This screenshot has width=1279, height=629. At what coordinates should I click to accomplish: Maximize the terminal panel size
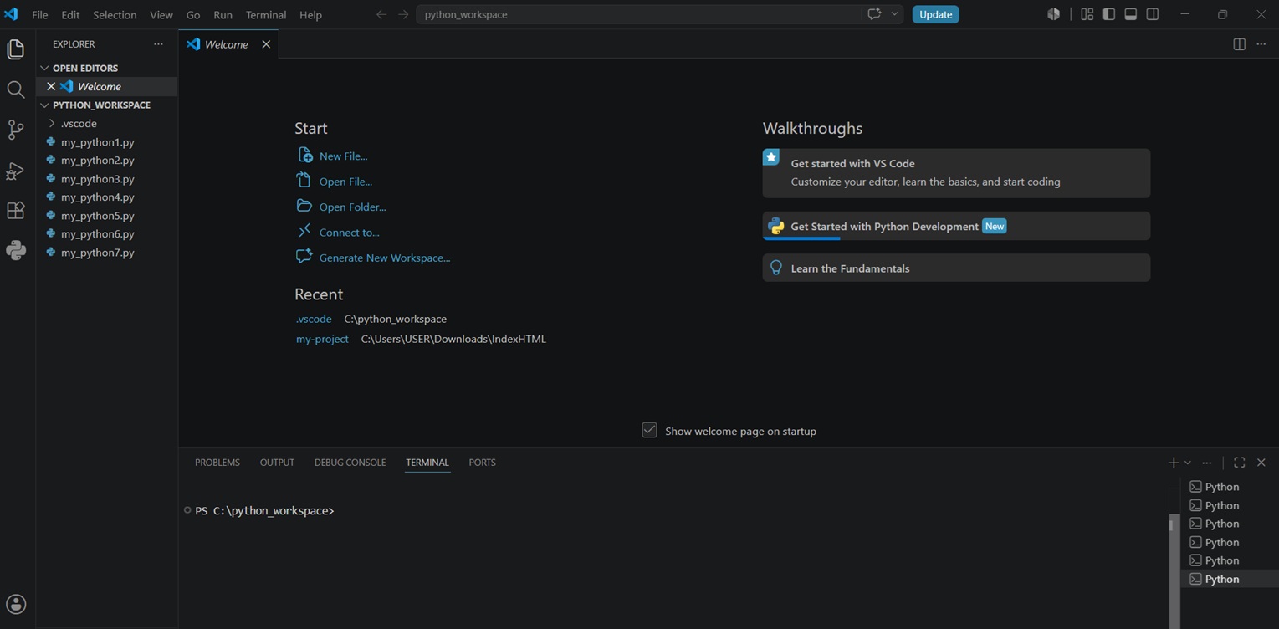[x=1240, y=463]
